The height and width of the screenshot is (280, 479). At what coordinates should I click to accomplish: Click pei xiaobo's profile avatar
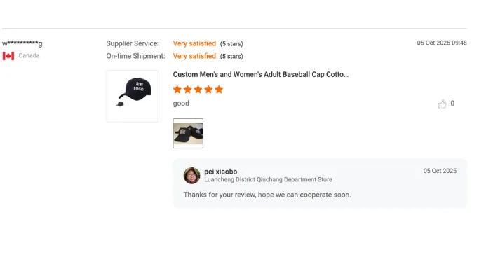point(191,175)
